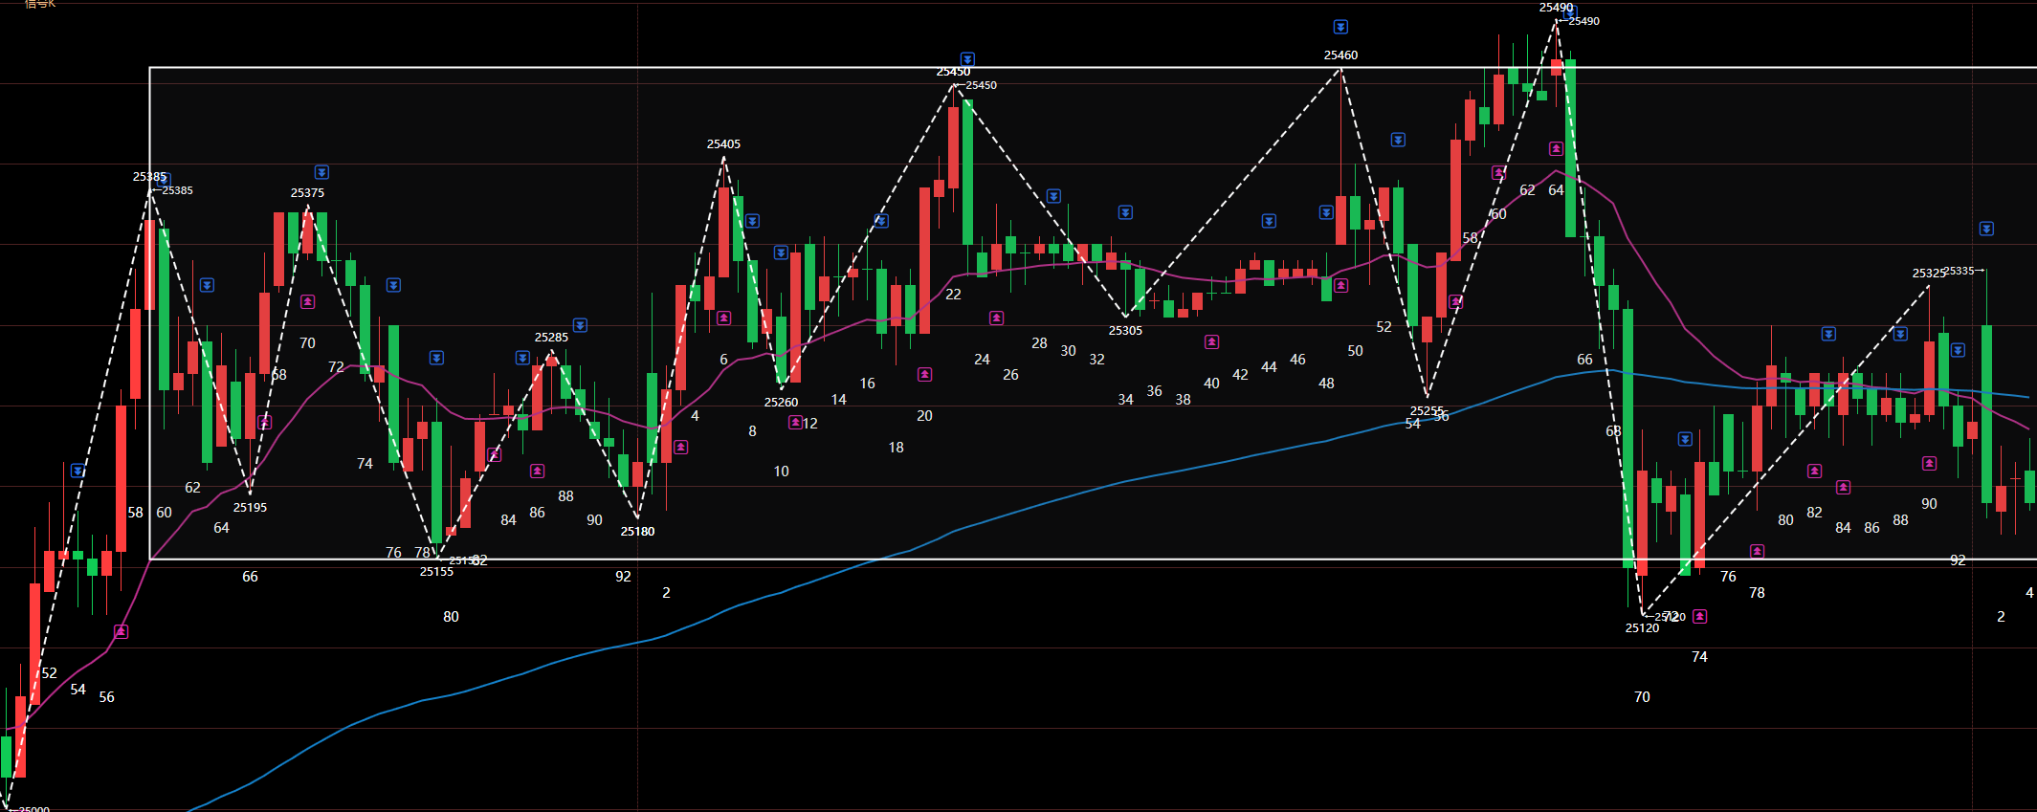This screenshot has height=812, width=2037.
Task: Click magenta up-arrow signal above number 70
Action: (x=307, y=301)
